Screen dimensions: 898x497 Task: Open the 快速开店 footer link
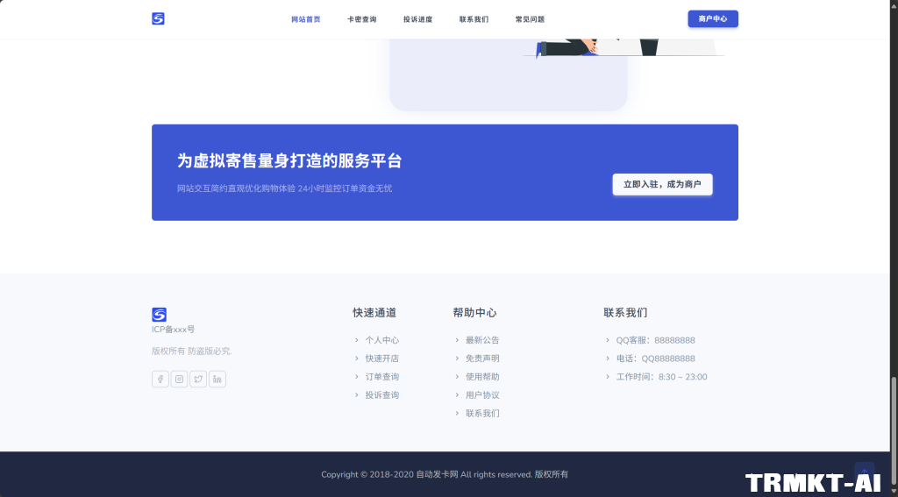click(382, 359)
